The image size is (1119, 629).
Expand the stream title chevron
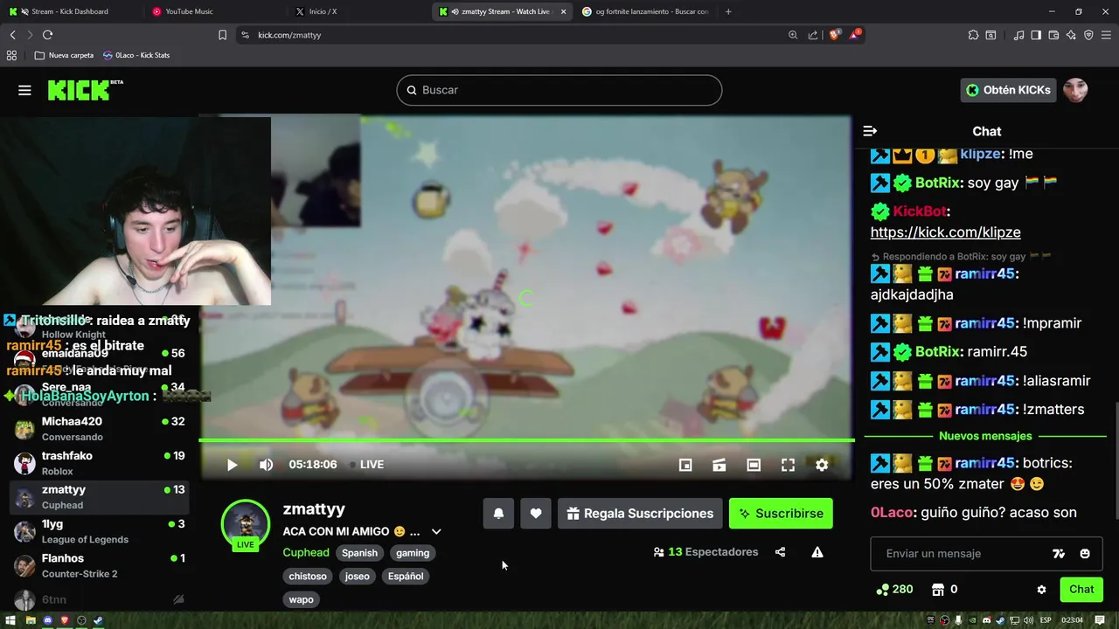436,531
